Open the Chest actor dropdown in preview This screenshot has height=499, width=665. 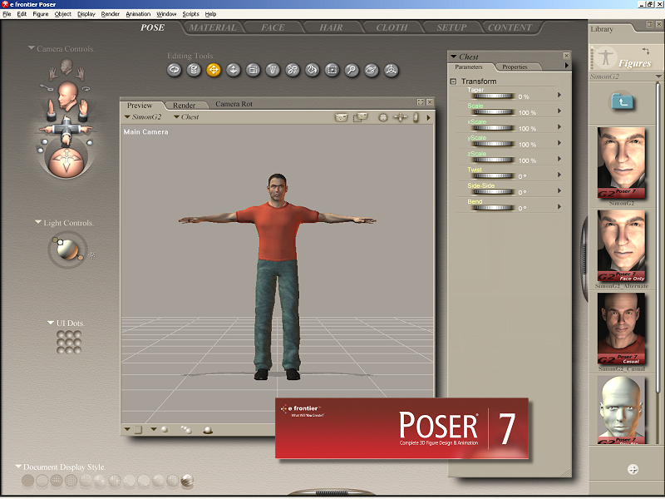pos(187,117)
